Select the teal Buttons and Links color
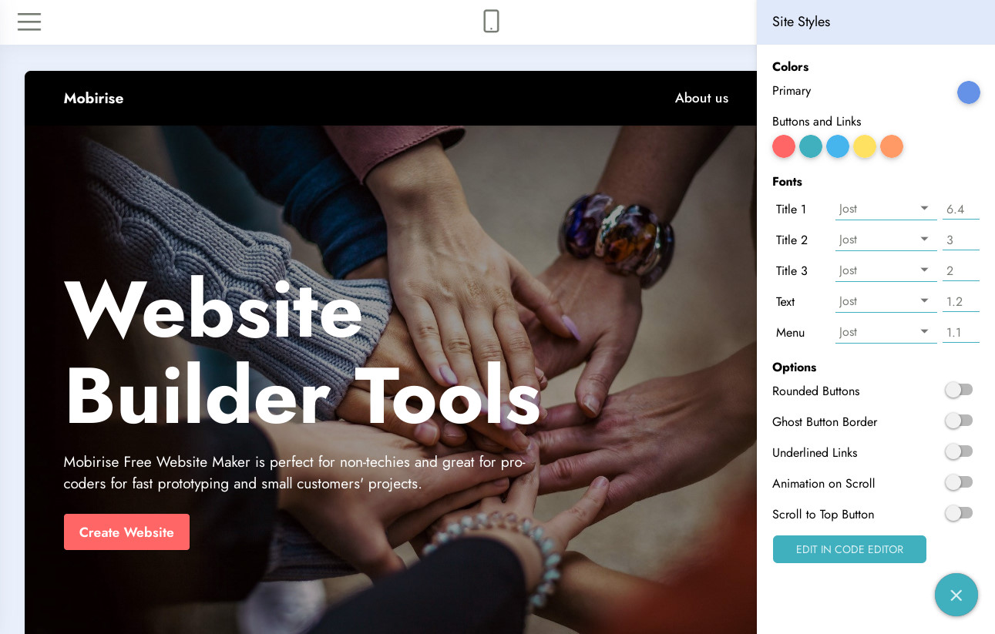The height and width of the screenshot is (634, 995). [x=810, y=146]
